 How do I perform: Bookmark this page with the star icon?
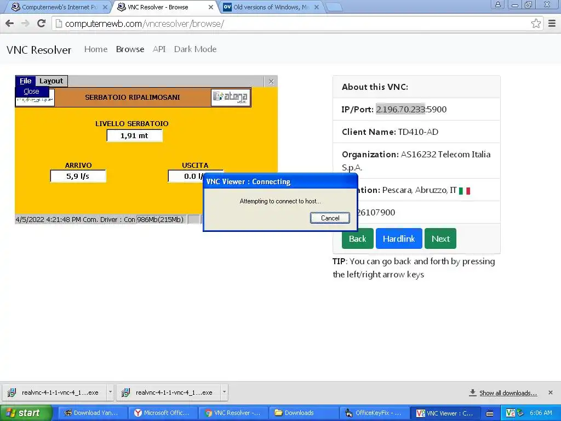pyautogui.click(x=536, y=24)
